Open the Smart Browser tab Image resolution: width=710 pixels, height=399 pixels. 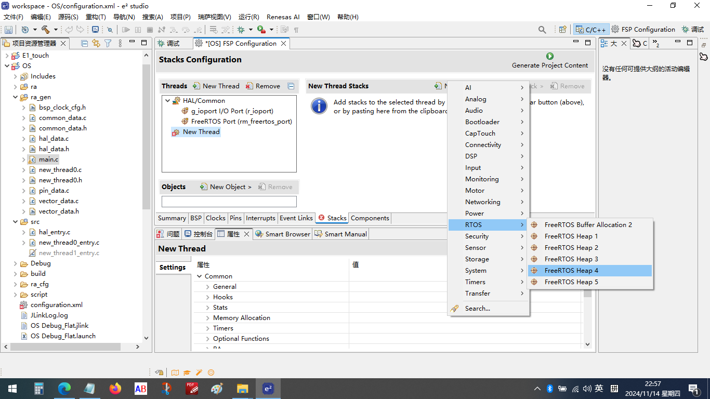[282, 234]
